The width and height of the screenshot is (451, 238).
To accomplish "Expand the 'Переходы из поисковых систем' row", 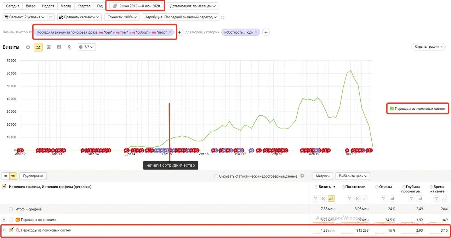I will 4,230.
